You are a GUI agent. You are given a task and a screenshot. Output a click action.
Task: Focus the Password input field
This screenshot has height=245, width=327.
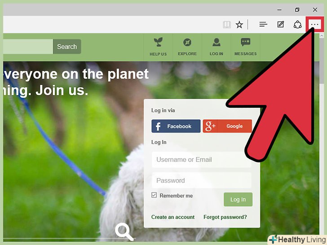point(201,180)
